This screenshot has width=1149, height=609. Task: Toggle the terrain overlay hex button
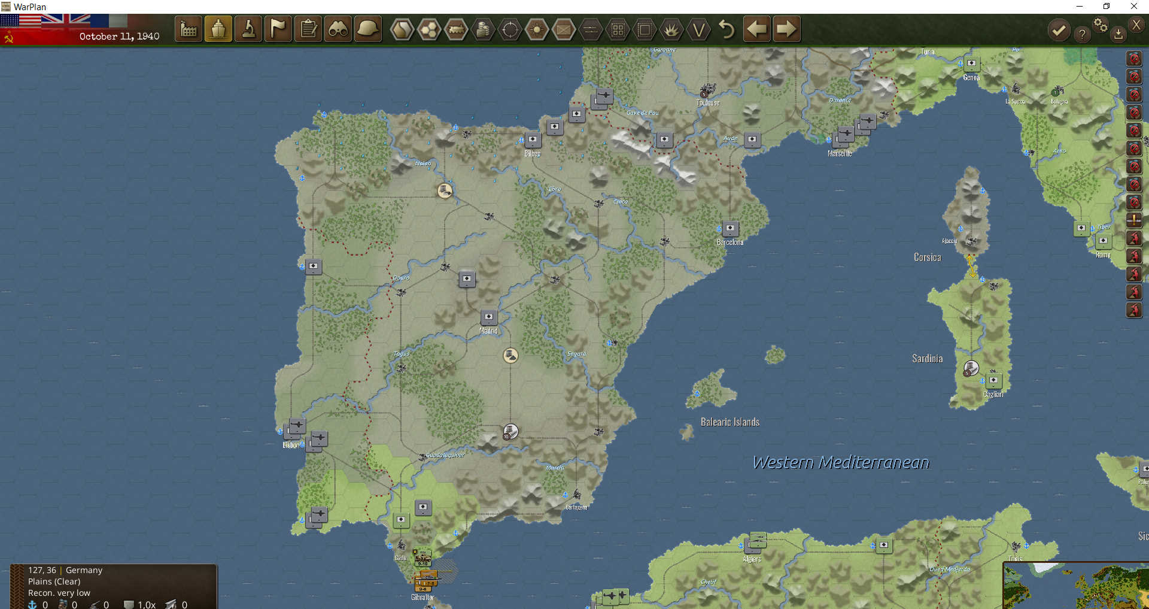coord(402,29)
